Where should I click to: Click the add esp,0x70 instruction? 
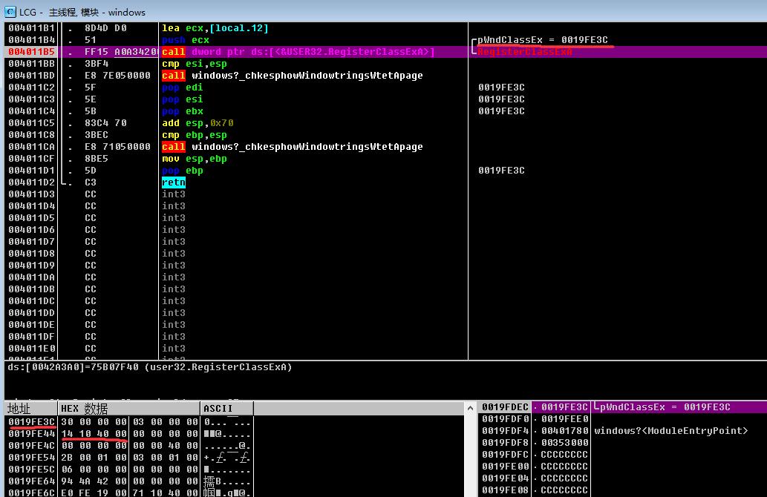pyautogui.click(x=198, y=123)
